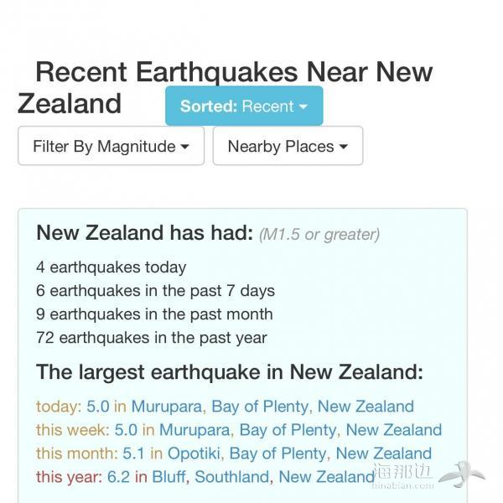The image size is (503, 503).
Task: Open today's Murupara location link
Action: click(167, 407)
